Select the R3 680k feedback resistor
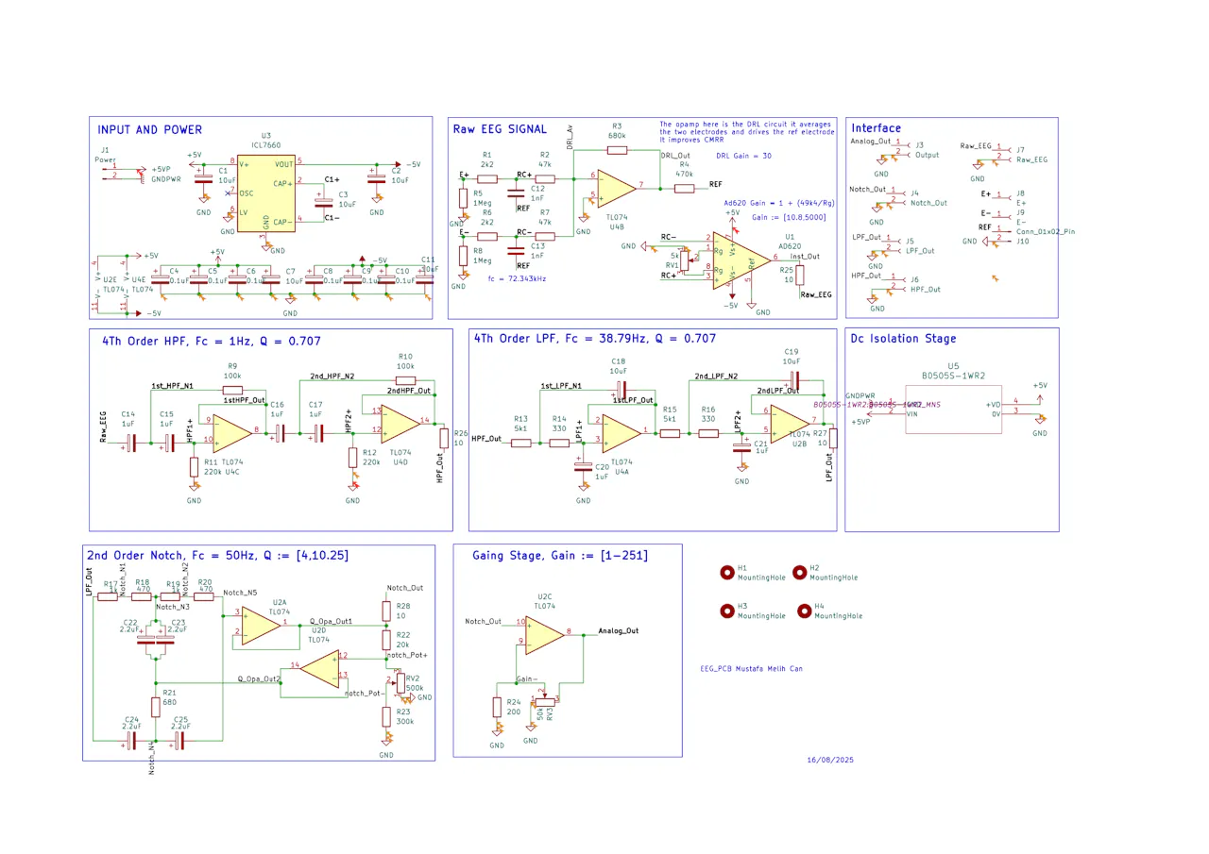Image resolution: width=1209 pixels, height=854 pixels. (x=617, y=149)
